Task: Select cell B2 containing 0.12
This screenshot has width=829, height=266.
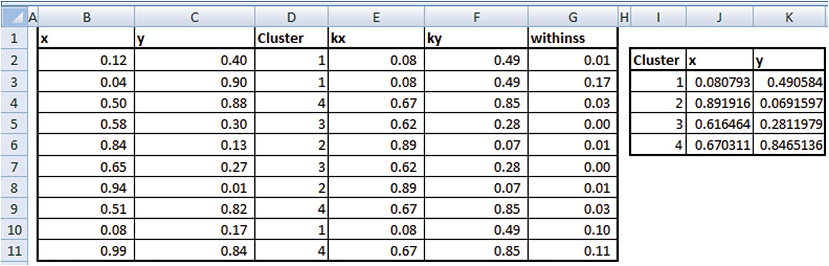Action: [87, 60]
